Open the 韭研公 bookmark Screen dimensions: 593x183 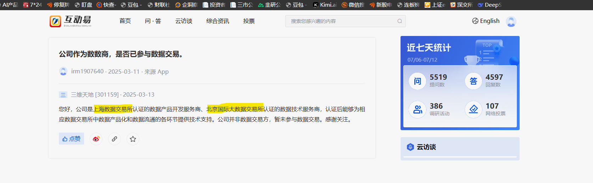pyautogui.click(x=269, y=5)
